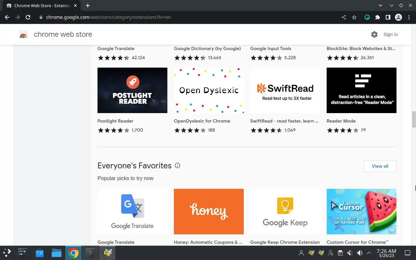Click the Everyone's Favorites heading
The image size is (416, 260).
point(135,165)
